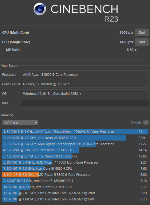Expand the Details chevron button
The width and height of the screenshot is (150, 205).
(x=146, y=123)
